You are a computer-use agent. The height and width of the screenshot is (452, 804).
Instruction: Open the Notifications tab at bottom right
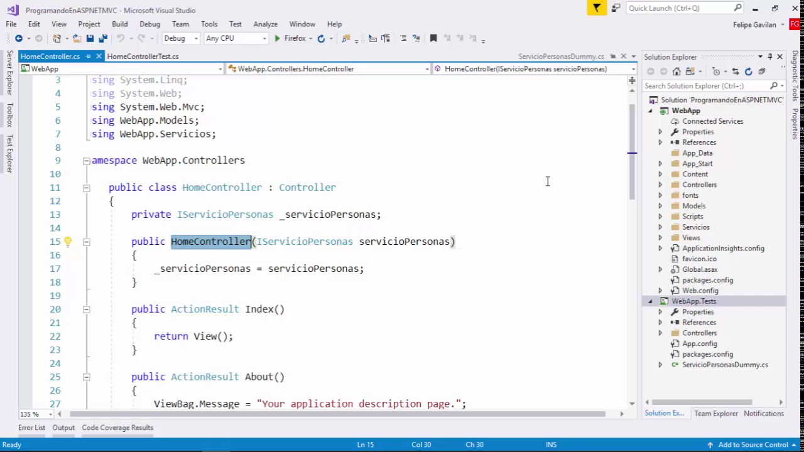click(x=764, y=414)
